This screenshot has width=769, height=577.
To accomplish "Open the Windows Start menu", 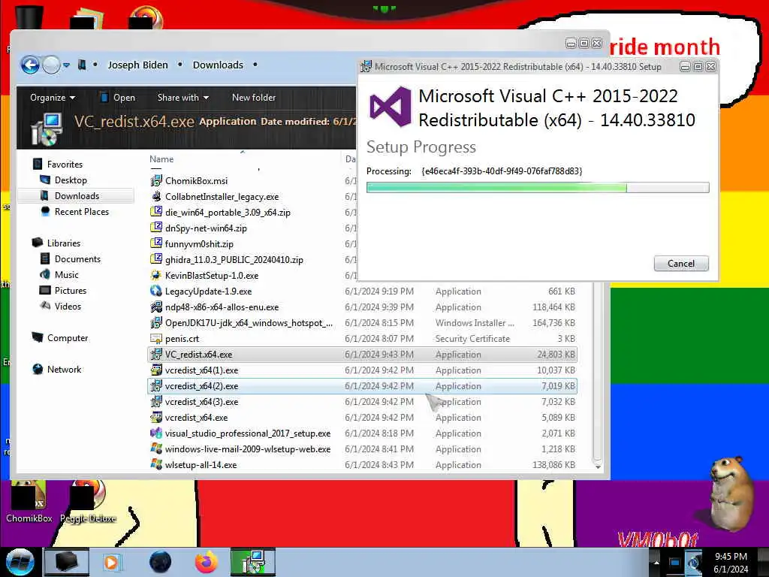I will (x=20, y=562).
